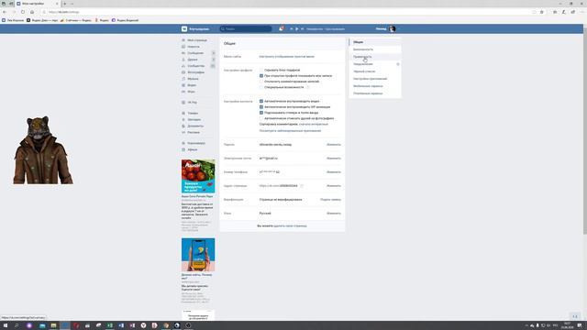Viewport: 587px width, 330px height.
Task: Change phone number via Изменить link
Action: pyautogui.click(x=334, y=172)
